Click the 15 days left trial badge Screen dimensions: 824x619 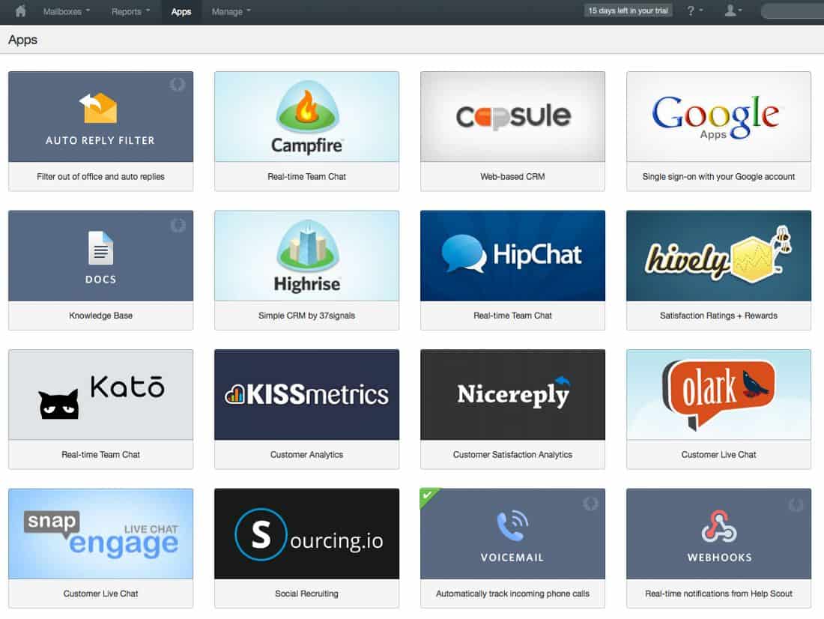point(628,10)
